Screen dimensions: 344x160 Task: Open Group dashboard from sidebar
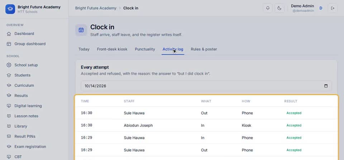(30, 44)
